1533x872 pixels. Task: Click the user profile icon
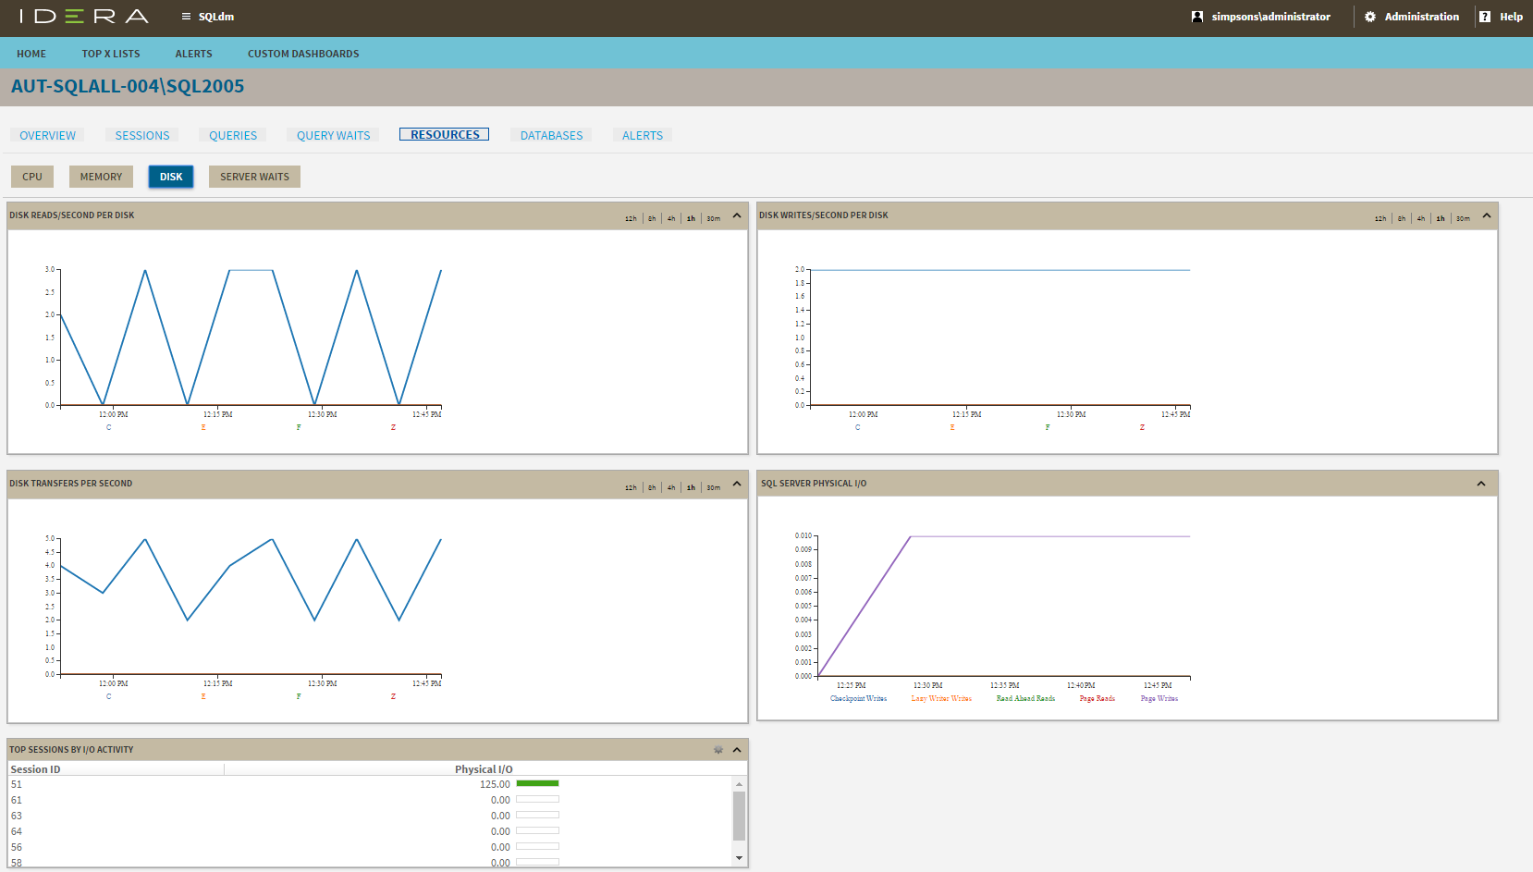tap(1197, 17)
